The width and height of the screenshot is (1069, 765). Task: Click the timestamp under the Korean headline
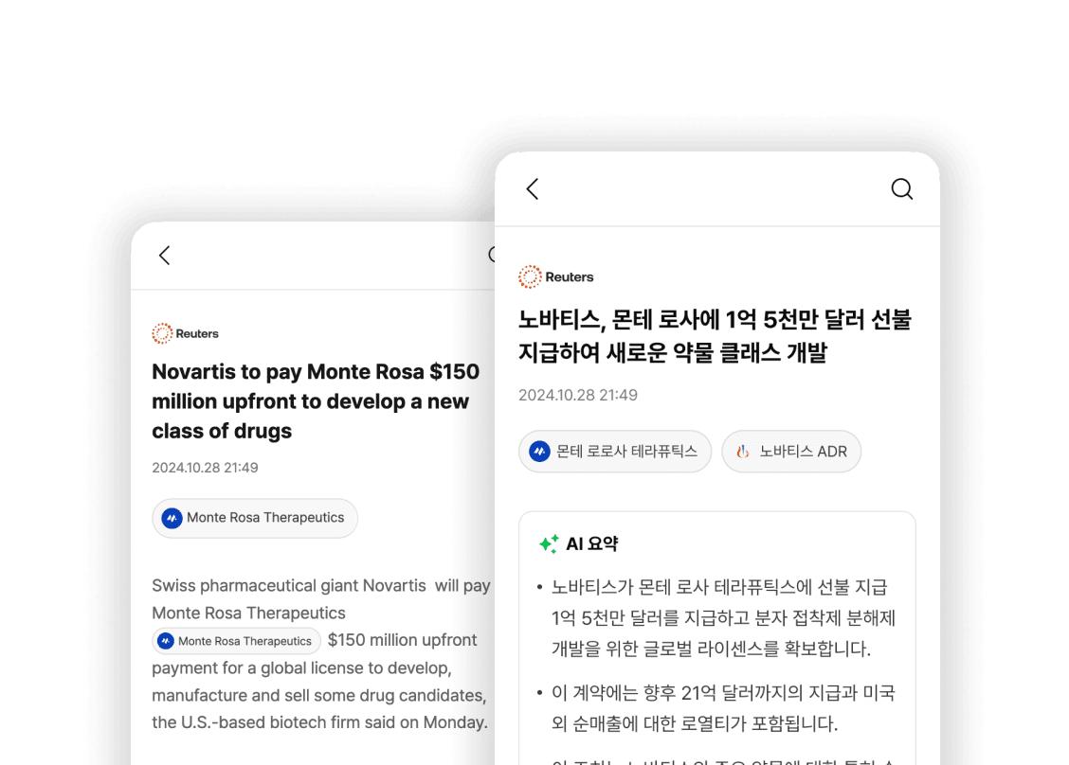[577, 395]
